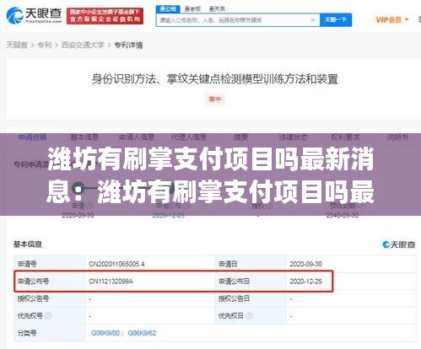
Task: Click the red official certification banner
Action: coord(105,16)
